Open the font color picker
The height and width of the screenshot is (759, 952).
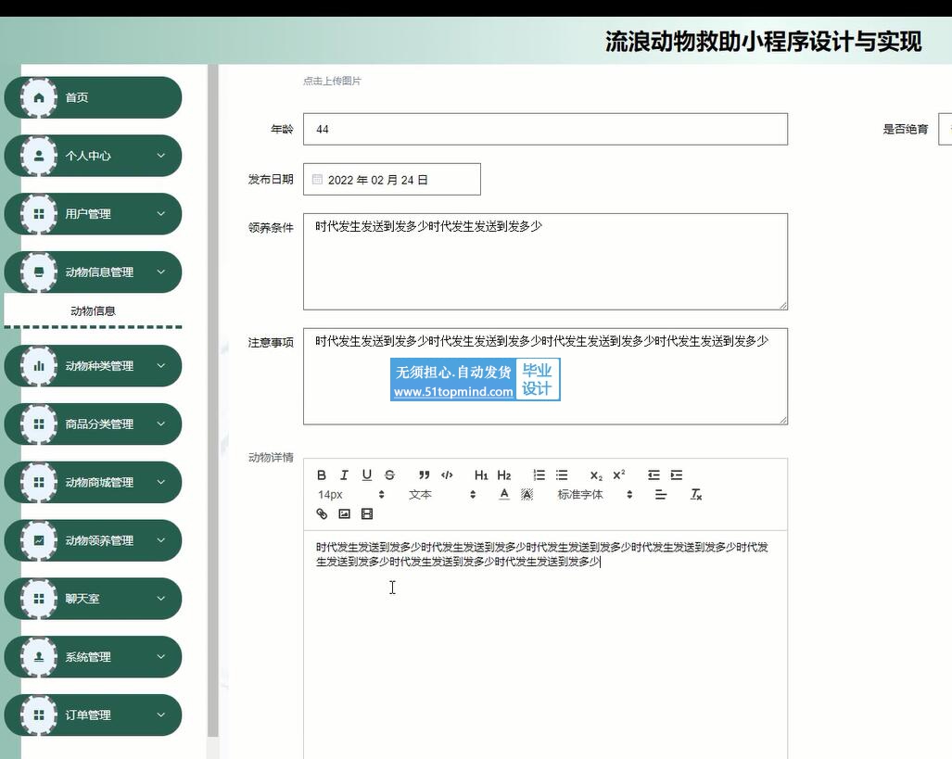point(504,494)
